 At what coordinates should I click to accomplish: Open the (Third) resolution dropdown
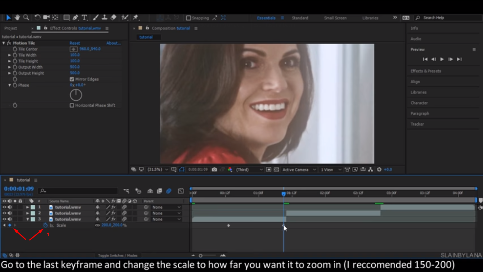click(x=249, y=170)
